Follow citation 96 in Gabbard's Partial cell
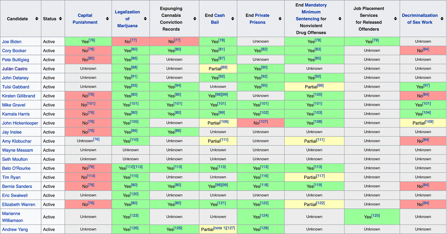447x234 pixels. click(x=320, y=85)
